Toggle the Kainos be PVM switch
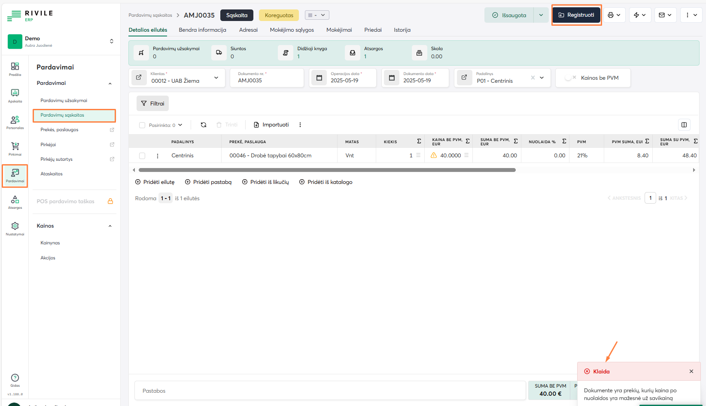Viewport: 706px width, 406px height. tap(570, 78)
